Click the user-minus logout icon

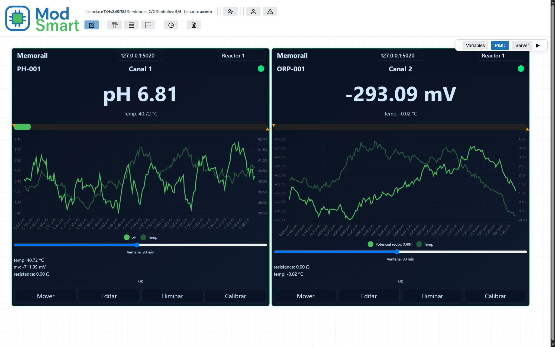[x=230, y=11]
